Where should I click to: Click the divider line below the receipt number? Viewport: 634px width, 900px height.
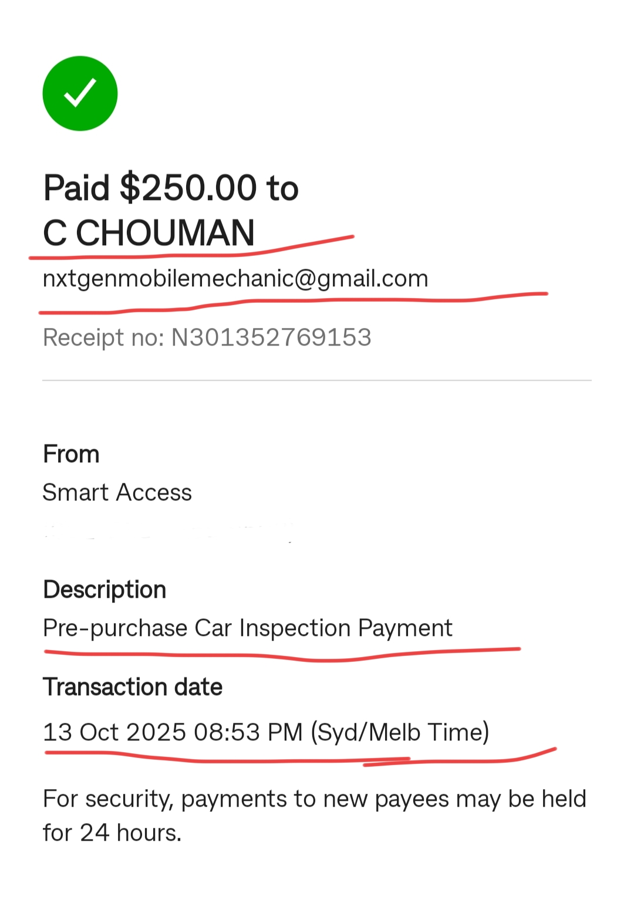(x=317, y=380)
